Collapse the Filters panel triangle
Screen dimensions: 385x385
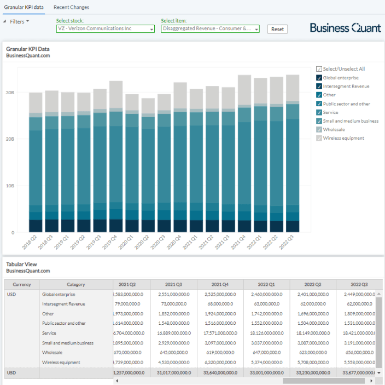[x=5, y=21]
